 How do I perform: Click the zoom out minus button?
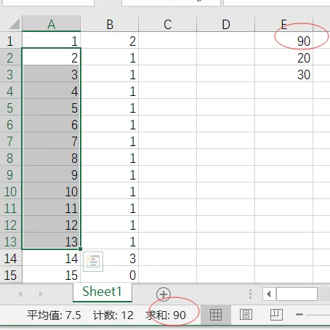click(x=299, y=315)
